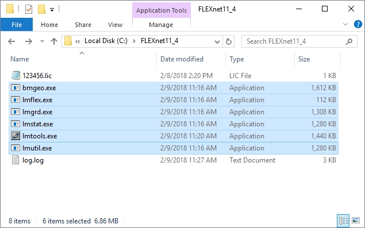Switch to large icons view button
This screenshot has height=228, width=365.
[356, 221]
